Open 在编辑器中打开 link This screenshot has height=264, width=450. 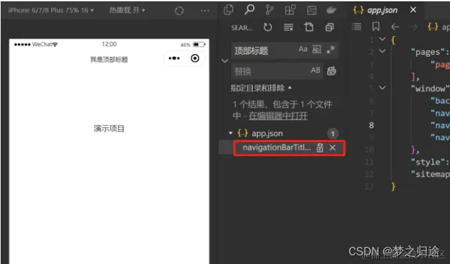click(278, 116)
